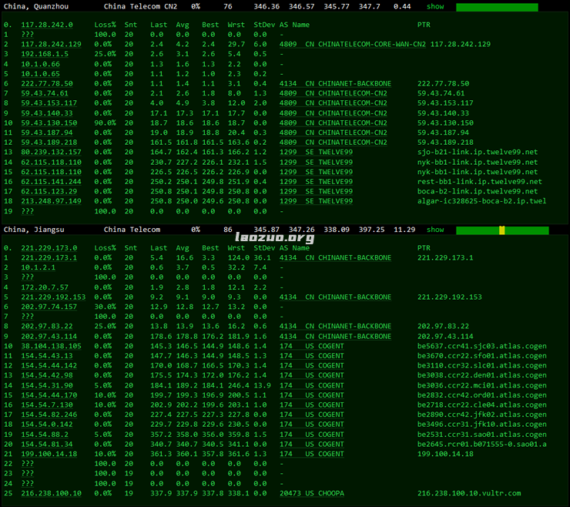This screenshot has width=570, height=507.
Task: Open hop 0 IP link 221.229.173.0
Action: (49, 248)
